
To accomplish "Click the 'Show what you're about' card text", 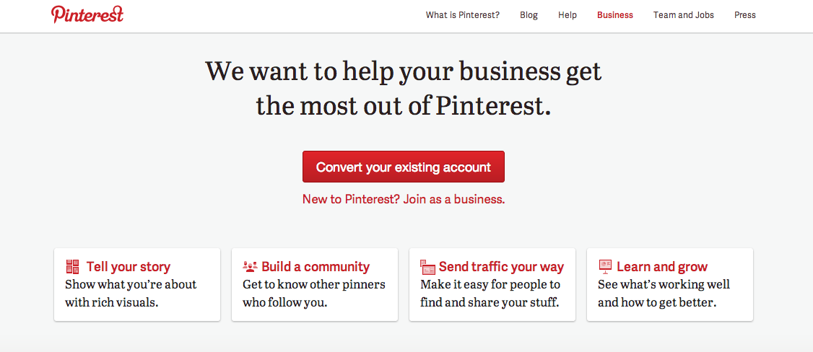I will pyautogui.click(x=131, y=293).
